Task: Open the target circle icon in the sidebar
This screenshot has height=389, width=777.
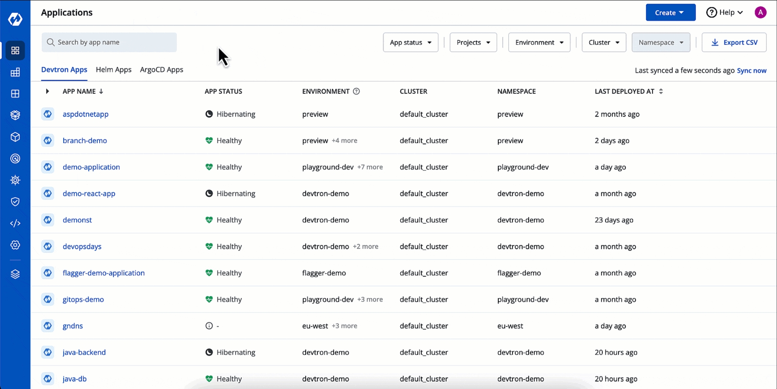Action: click(15, 159)
